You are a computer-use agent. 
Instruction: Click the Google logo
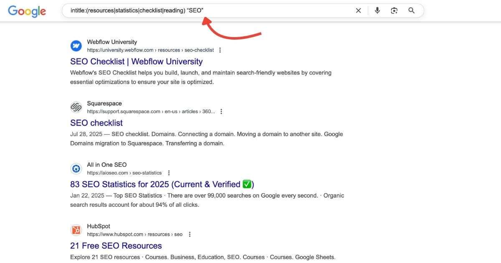27,11
